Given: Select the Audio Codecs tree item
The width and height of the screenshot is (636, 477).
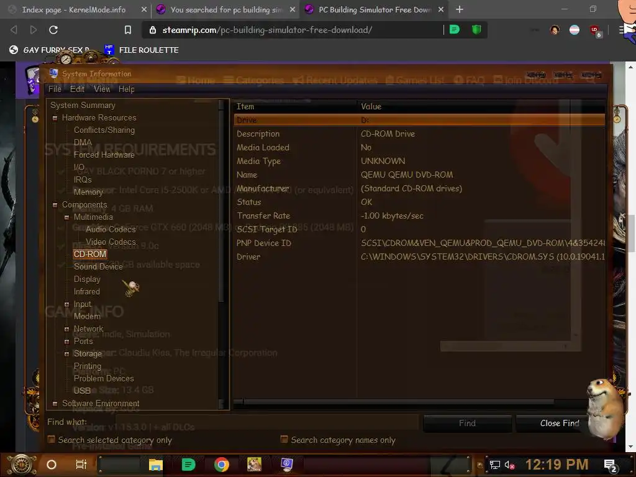Looking at the screenshot, I should [111, 229].
